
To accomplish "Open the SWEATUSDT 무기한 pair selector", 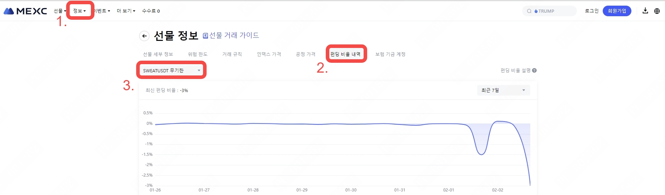I will (x=172, y=71).
